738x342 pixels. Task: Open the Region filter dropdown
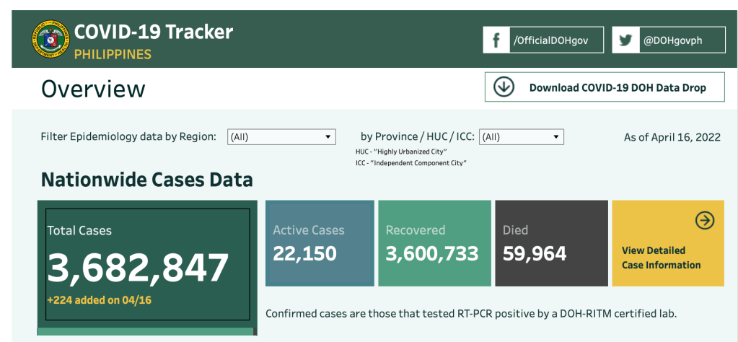pos(281,137)
